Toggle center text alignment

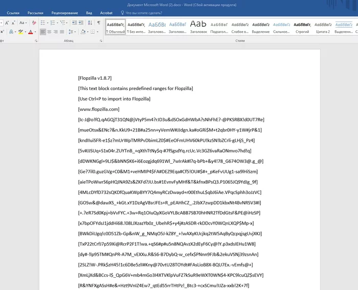pyautogui.click(x=49, y=32)
